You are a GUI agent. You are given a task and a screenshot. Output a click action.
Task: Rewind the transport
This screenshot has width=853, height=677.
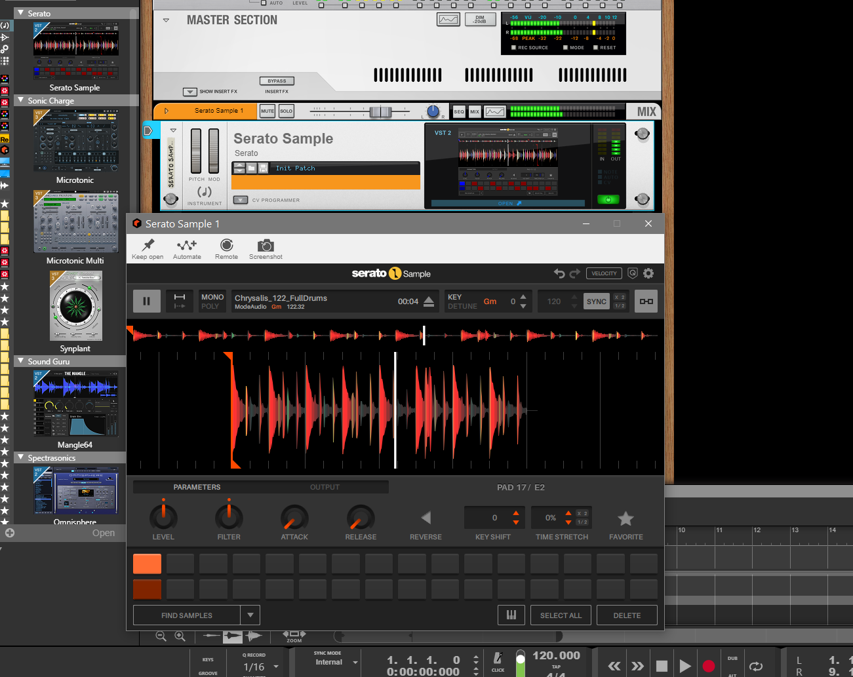tap(614, 666)
